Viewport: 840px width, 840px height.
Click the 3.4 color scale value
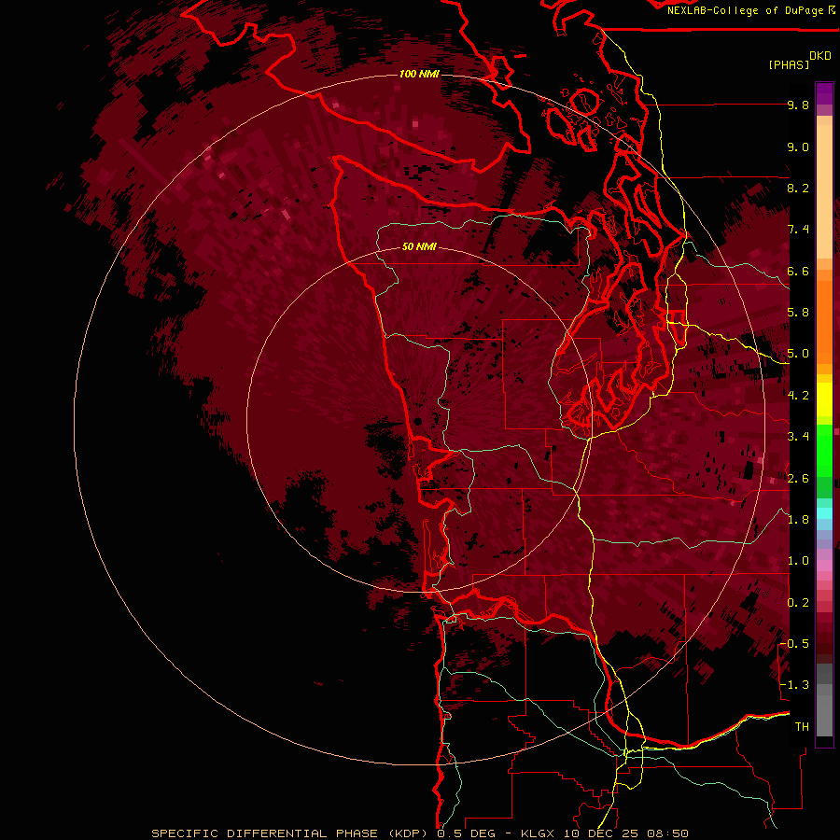click(798, 437)
